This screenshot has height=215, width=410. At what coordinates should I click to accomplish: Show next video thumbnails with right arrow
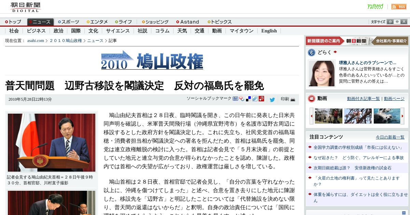(402, 116)
